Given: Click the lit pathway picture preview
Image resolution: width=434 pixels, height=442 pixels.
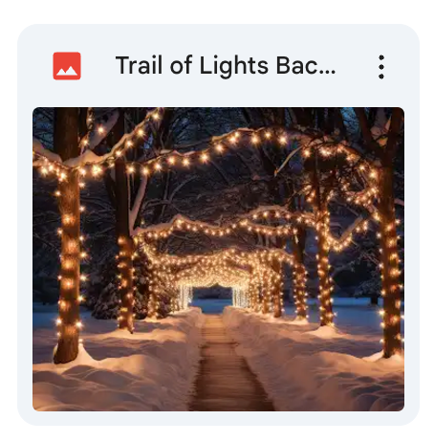Looking at the screenshot, I should point(218,259).
